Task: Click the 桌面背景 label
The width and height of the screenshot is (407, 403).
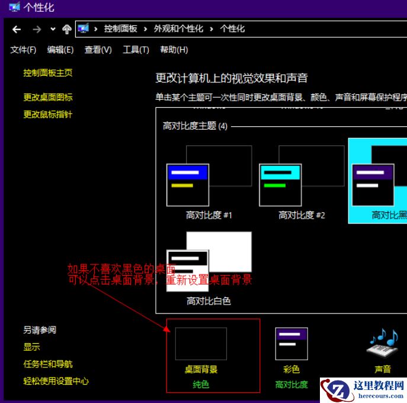Action: pyautogui.click(x=201, y=369)
